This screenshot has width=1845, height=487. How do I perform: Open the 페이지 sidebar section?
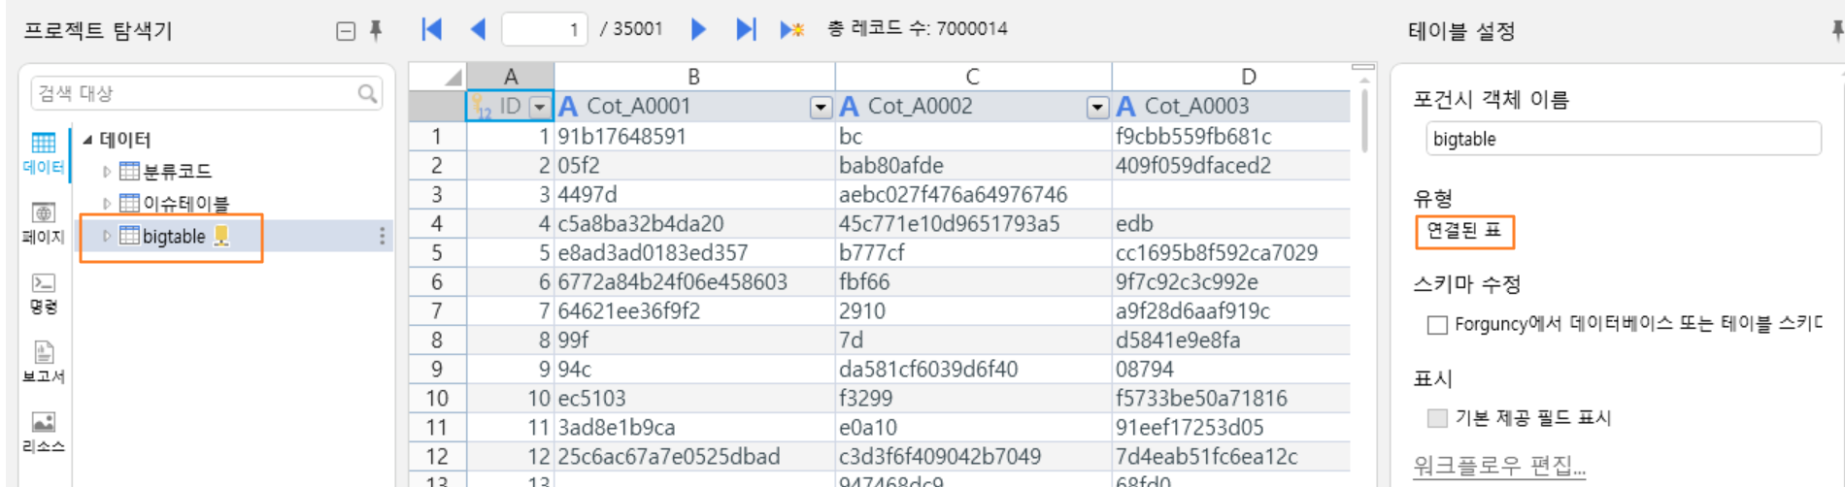coord(44,223)
